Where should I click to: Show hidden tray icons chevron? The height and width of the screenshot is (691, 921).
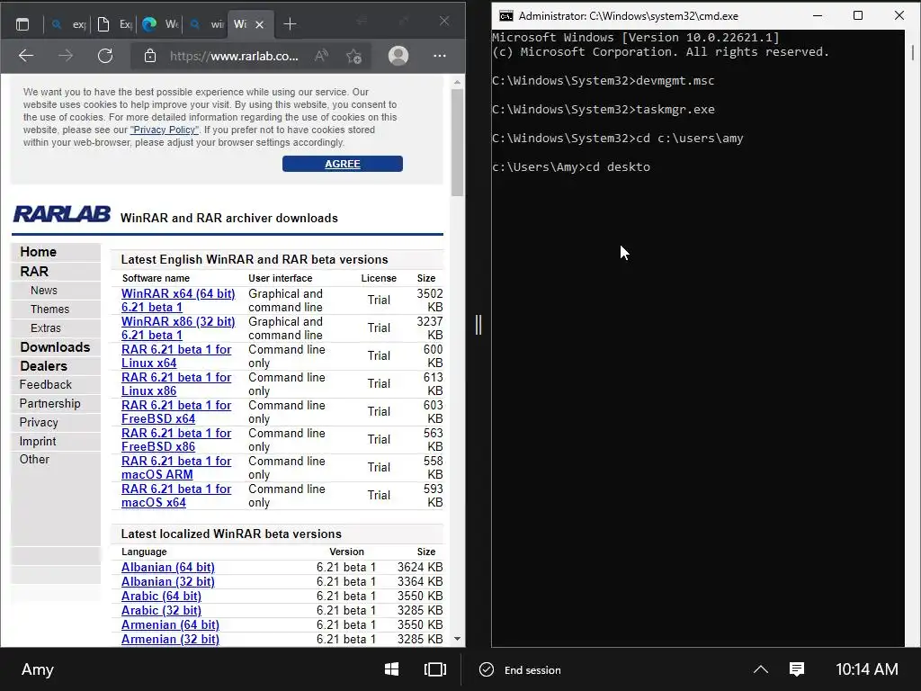[x=761, y=669]
